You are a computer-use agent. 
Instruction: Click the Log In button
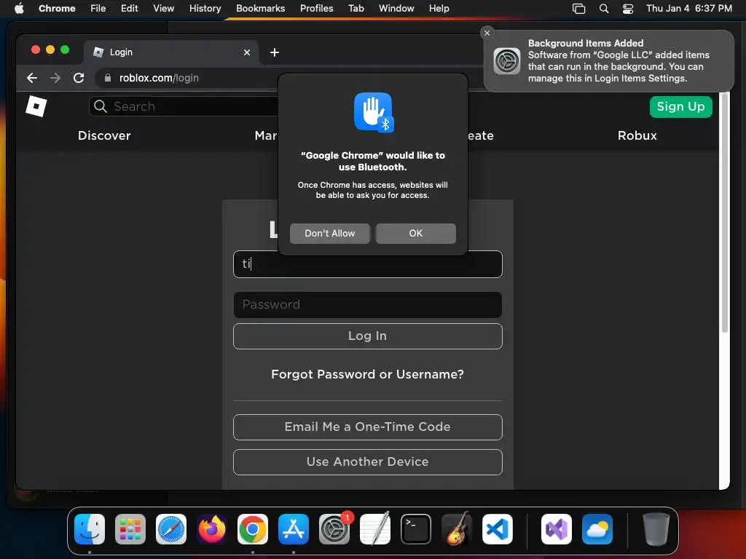point(368,336)
